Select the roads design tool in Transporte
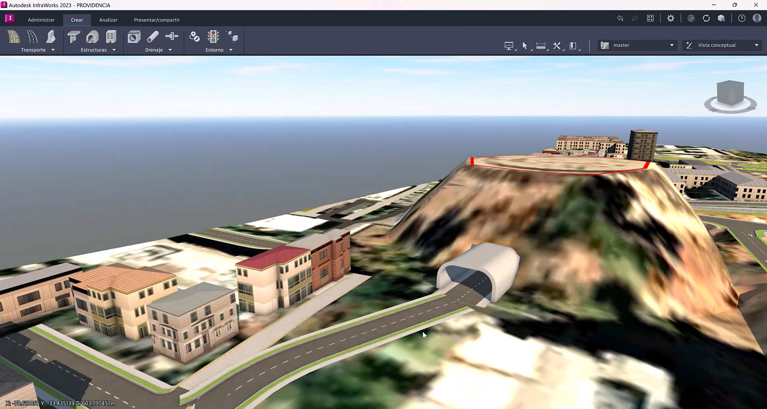Image resolution: width=767 pixels, height=409 pixels. 14,37
